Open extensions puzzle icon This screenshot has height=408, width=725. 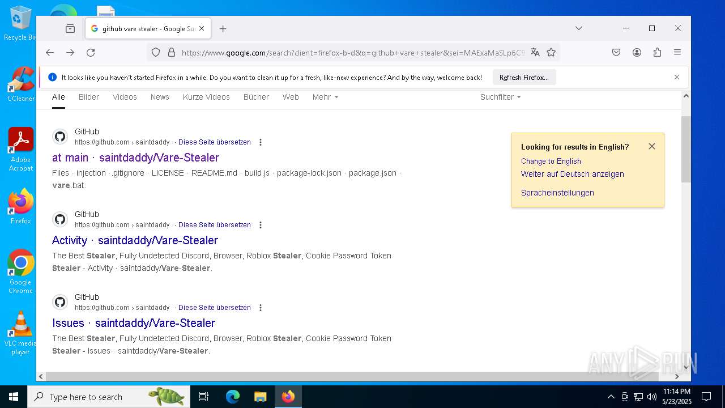click(x=657, y=52)
